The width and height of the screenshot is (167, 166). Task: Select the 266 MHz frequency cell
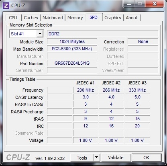click(x=111, y=90)
